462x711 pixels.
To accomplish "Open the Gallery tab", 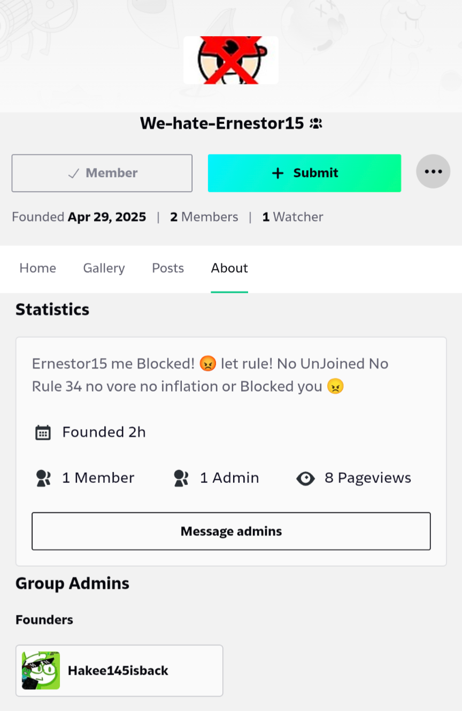I will (x=104, y=268).
